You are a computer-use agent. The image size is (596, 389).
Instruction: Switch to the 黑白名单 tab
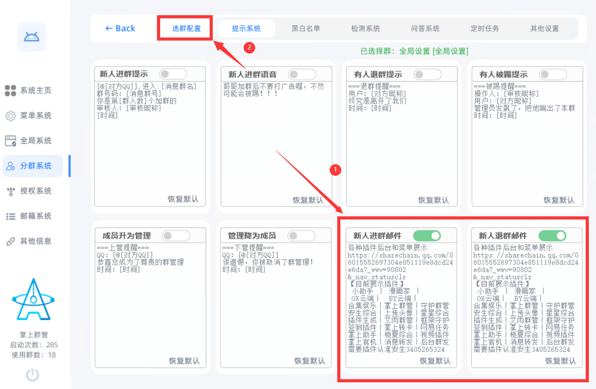[x=306, y=29]
